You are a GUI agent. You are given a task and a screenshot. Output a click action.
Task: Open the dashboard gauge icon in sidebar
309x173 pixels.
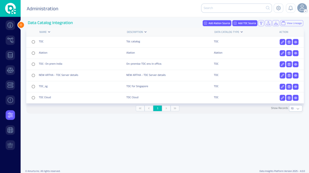click(10, 25)
